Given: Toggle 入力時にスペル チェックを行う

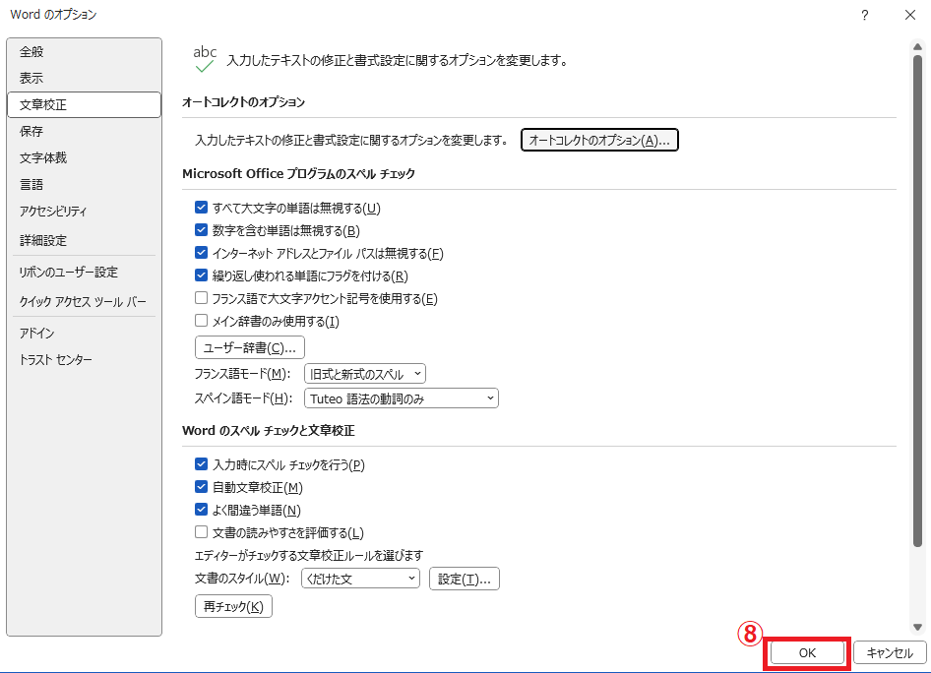Looking at the screenshot, I should tap(202, 464).
